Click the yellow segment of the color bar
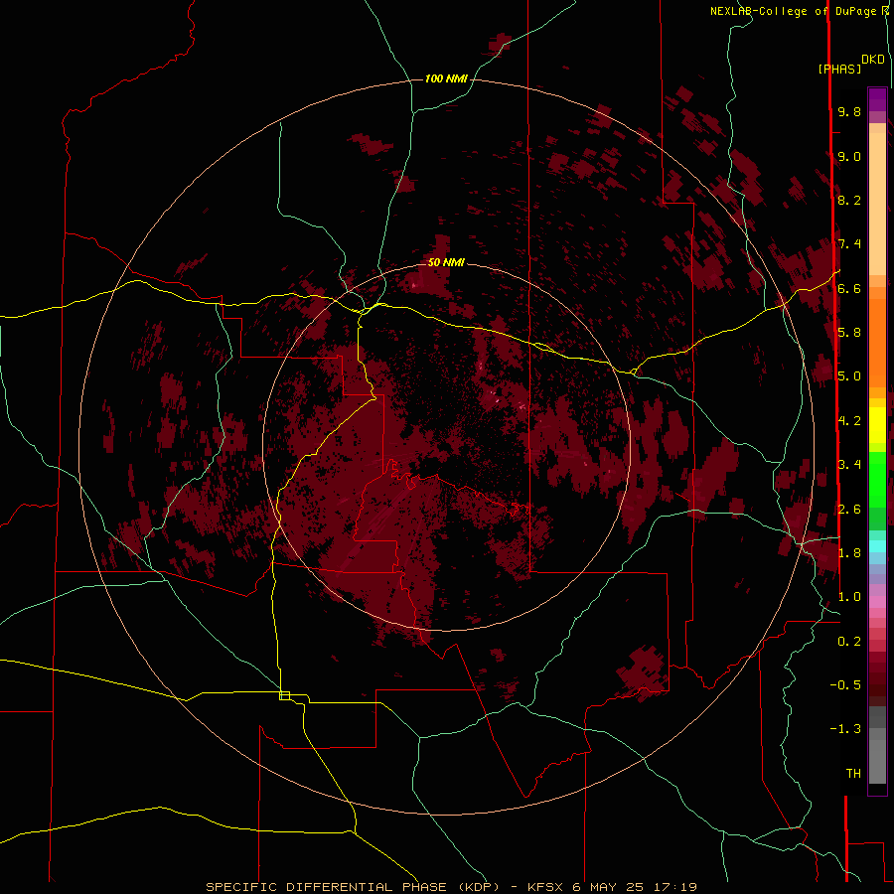This screenshot has width=894, height=894. click(x=877, y=425)
